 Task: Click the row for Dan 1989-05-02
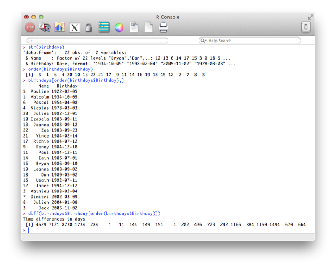tap(50, 175)
